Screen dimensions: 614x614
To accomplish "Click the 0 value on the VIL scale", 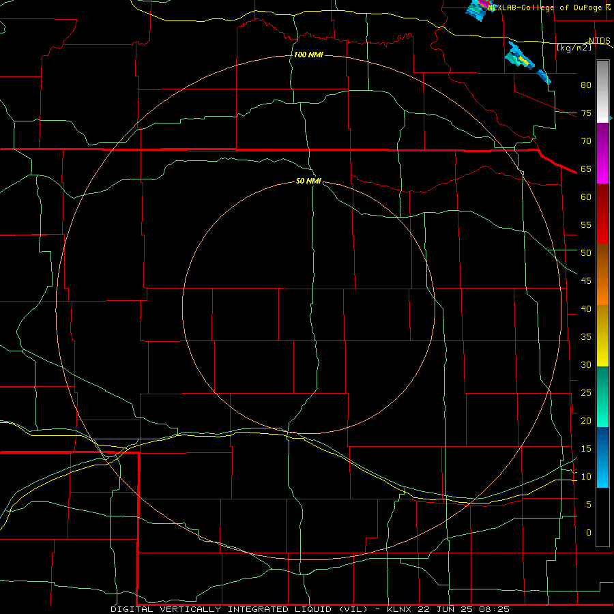I will [589, 533].
